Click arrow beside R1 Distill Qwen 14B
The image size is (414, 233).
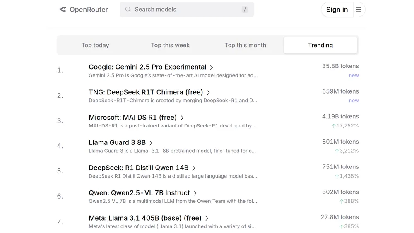point(194,168)
